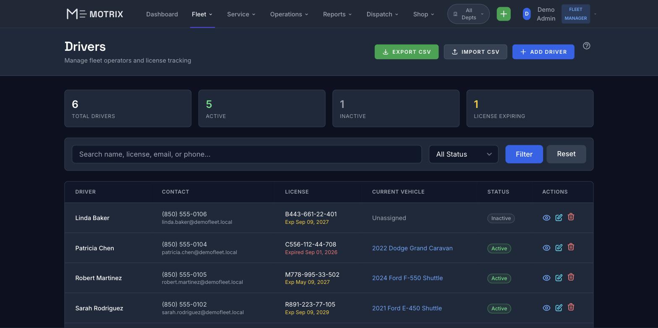Click the Total Drivers stat card
The height and width of the screenshot is (328, 658).
pos(128,108)
